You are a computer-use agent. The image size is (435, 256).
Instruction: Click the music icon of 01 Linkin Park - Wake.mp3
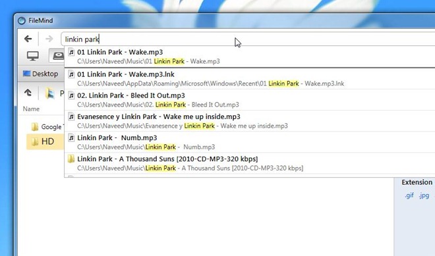pos(72,52)
